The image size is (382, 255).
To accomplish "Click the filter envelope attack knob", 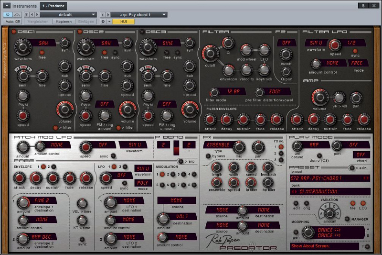I will tap(210, 120).
